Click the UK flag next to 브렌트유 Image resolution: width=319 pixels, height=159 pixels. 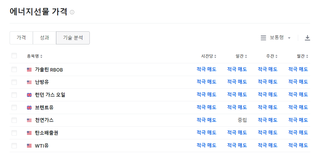[29, 108]
